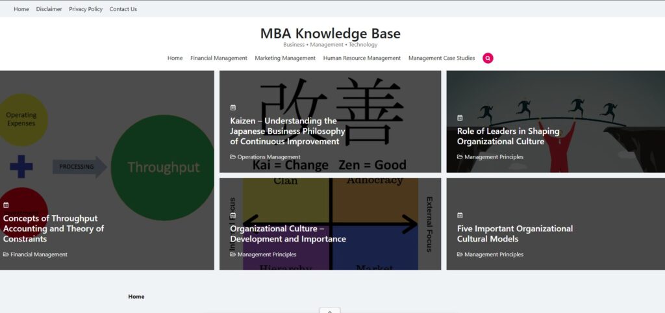
Task: Select Home in the main navigation menu
Action: [175, 58]
